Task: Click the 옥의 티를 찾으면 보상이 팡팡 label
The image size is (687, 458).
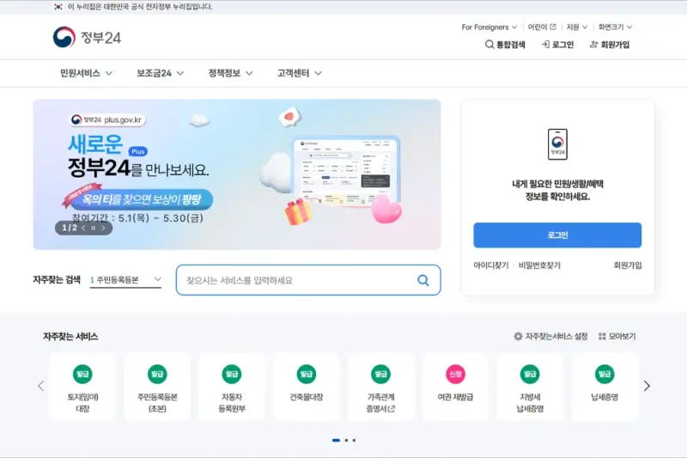Action: pos(142,200)
